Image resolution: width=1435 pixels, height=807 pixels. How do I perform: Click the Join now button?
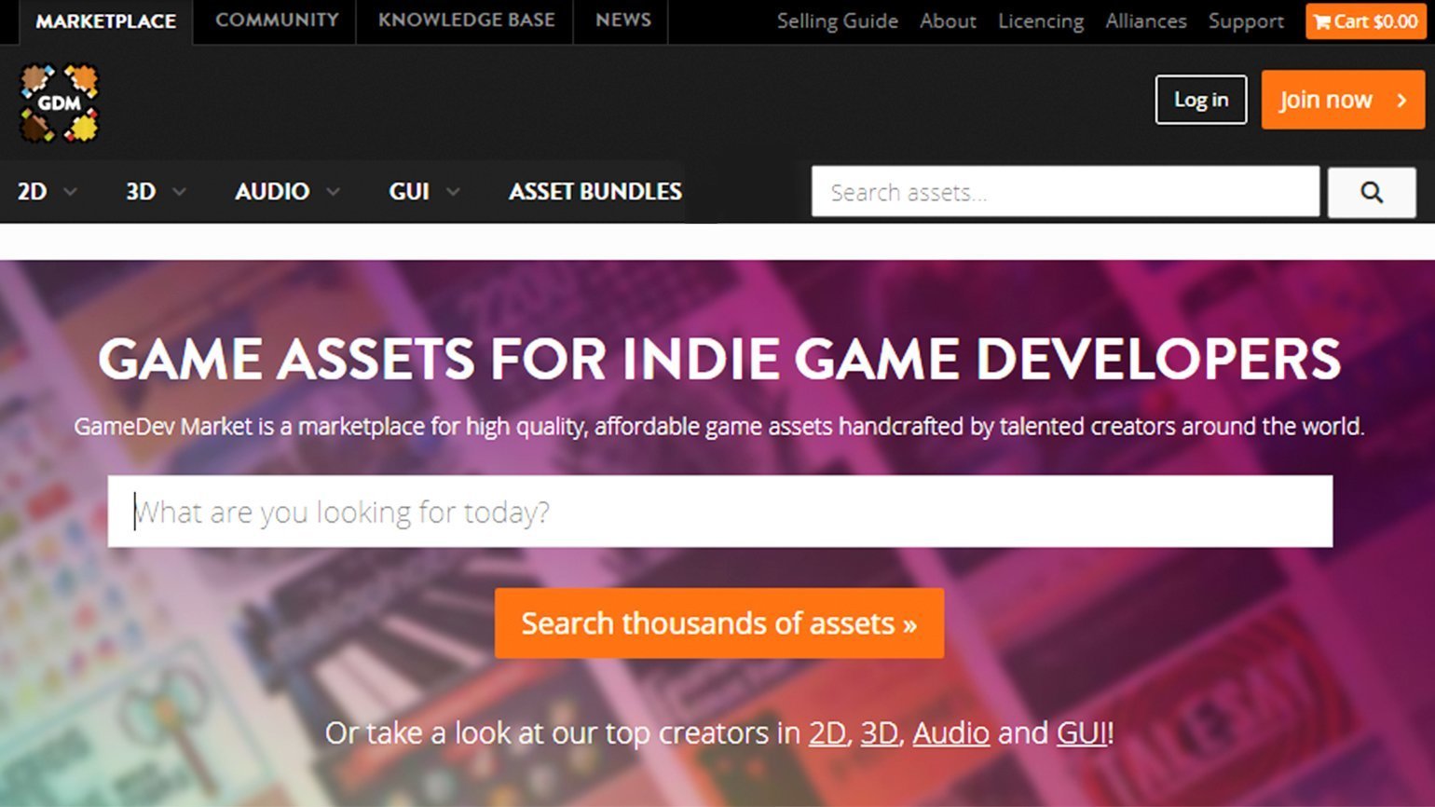1343,100
